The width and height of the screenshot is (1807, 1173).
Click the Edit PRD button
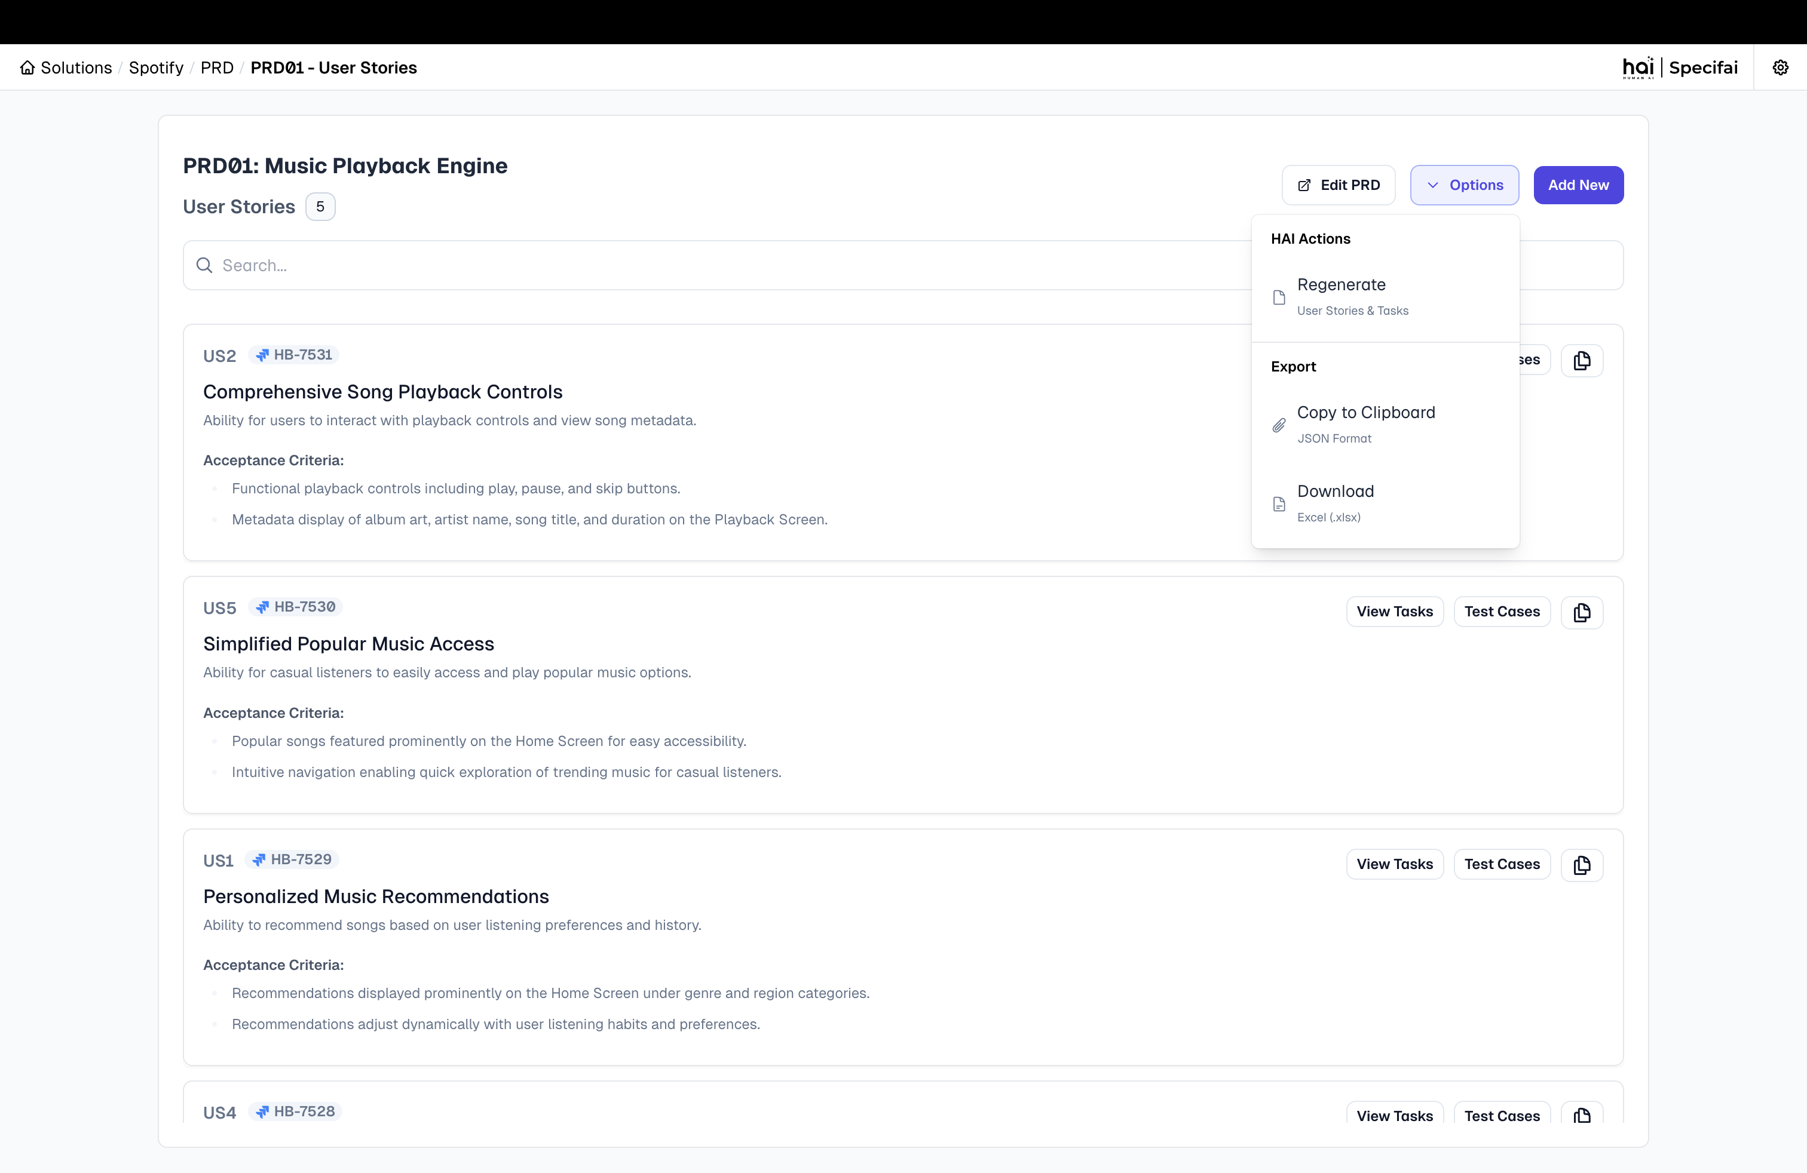click(x=1338, y=185)
